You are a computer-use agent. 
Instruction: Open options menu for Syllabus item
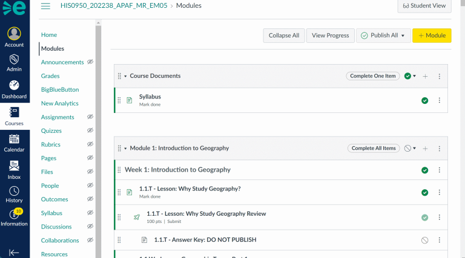[x=440, y=100]
